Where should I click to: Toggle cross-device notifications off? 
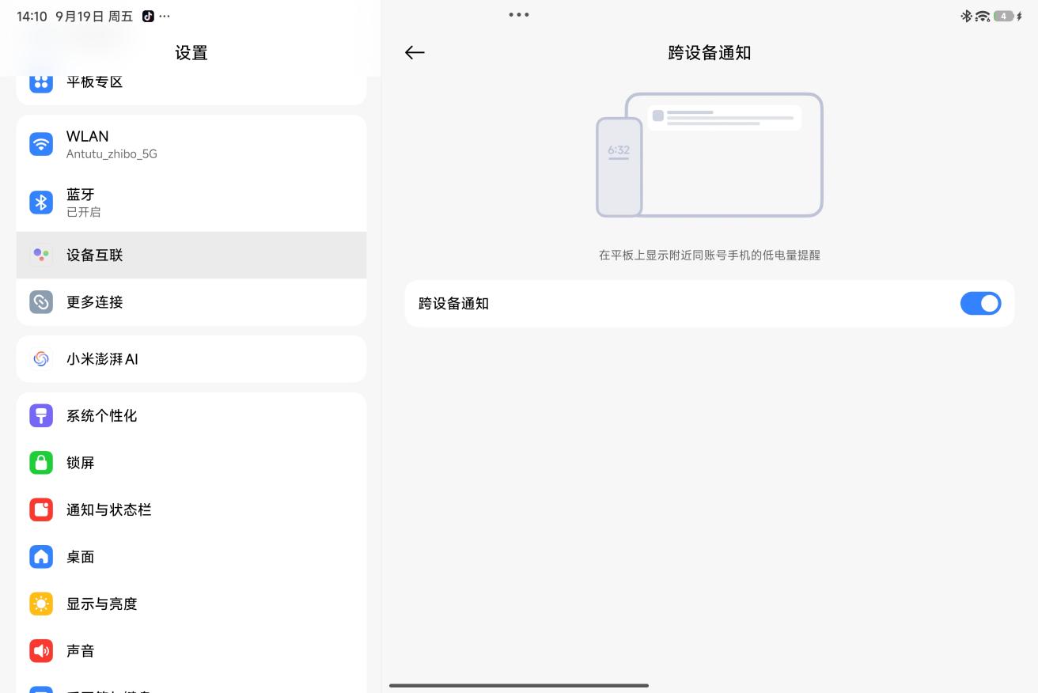(x=981, y=303)
